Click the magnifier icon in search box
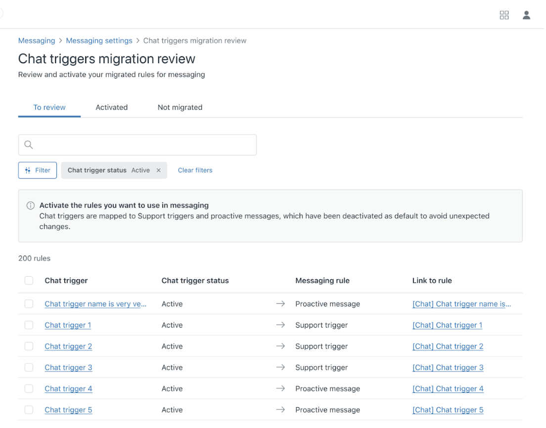The width and height of the screenshot is (546, 428). pos(29,145)
